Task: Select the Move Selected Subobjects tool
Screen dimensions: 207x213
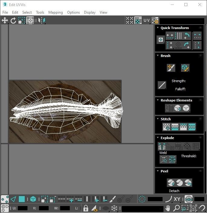Action: (x=5, y=20)
